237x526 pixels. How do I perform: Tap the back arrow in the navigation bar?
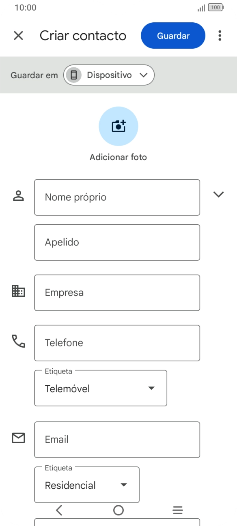click(x=59, y=510)
